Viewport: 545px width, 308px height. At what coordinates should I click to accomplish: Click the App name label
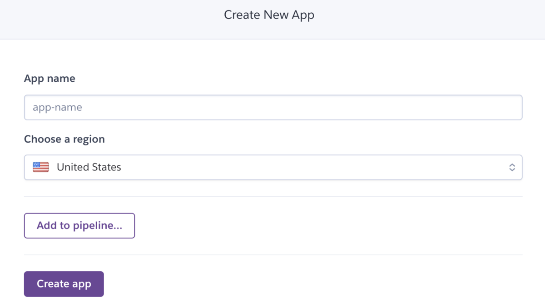50,79
